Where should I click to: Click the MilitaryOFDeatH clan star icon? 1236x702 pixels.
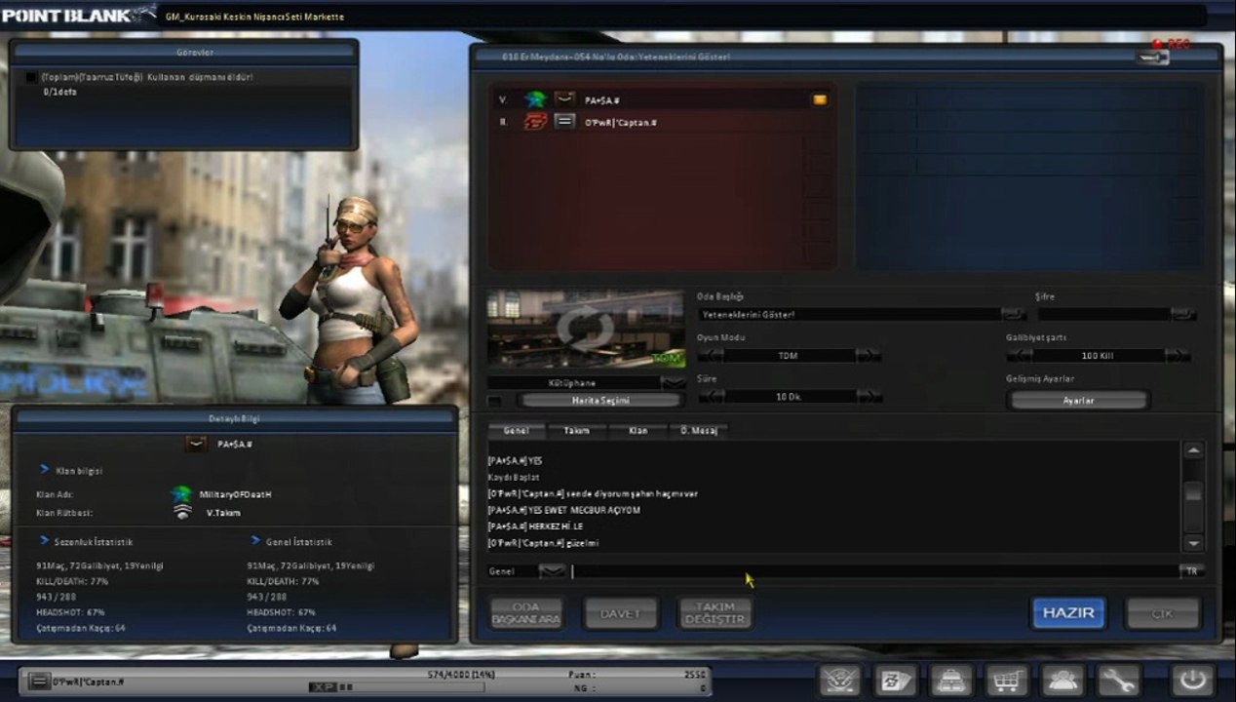[181, 494]
